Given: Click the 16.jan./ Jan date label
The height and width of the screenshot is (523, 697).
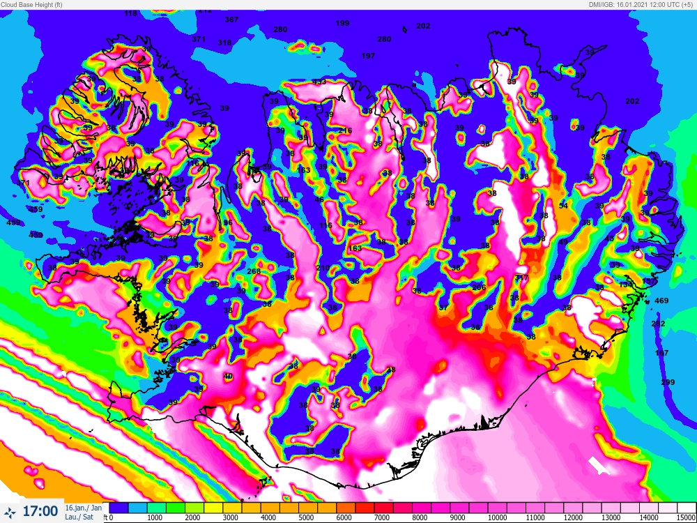Looking at the screenshot, I should pos(83,508).
